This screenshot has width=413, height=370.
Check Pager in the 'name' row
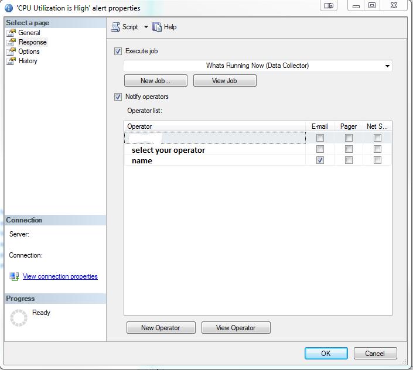(349, 160)
